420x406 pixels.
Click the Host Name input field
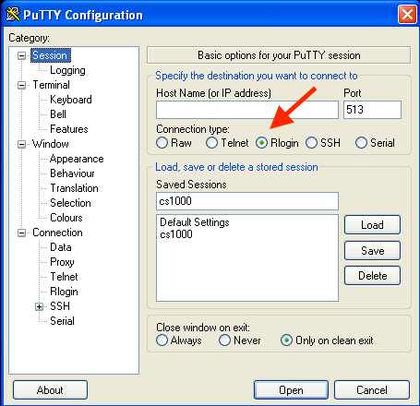point(247,110)
